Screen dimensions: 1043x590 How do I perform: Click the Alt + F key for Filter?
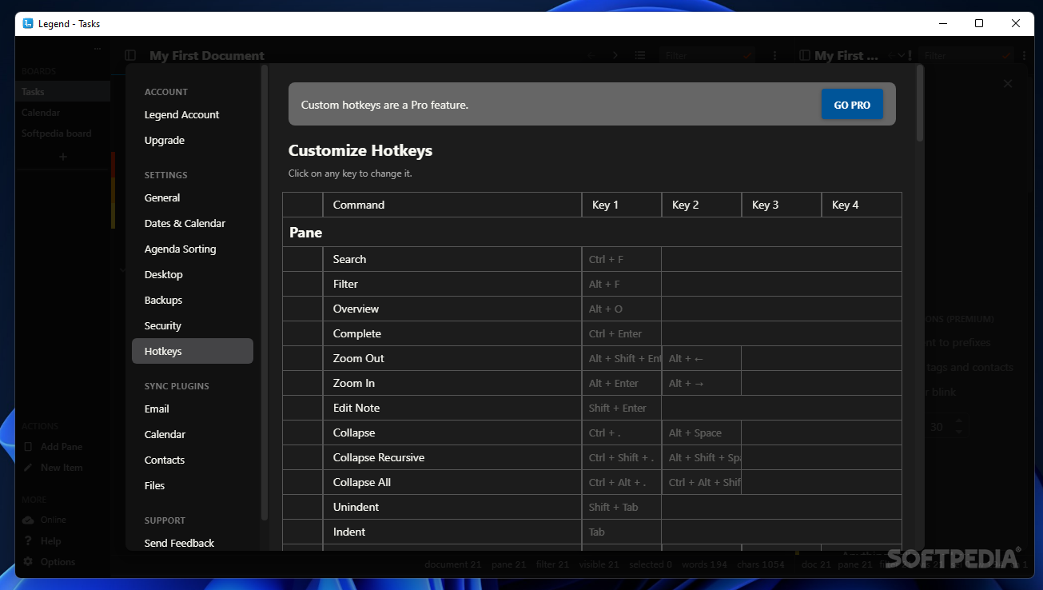coord(622,284)
